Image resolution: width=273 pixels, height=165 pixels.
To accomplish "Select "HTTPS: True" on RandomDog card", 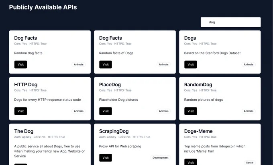I will (208, 90).
